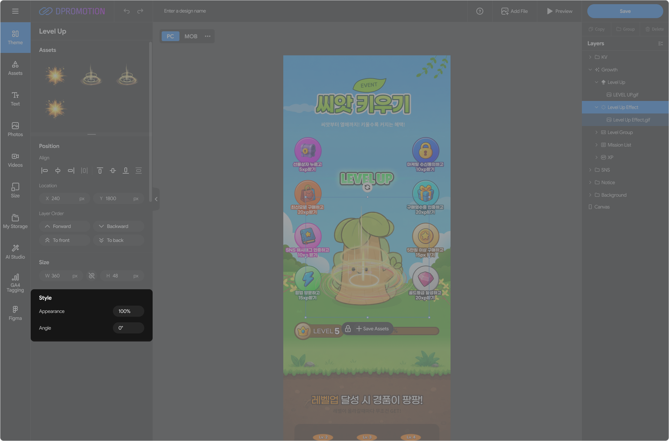
Task: Expand the Level Group layer
Action: (596, 132)
